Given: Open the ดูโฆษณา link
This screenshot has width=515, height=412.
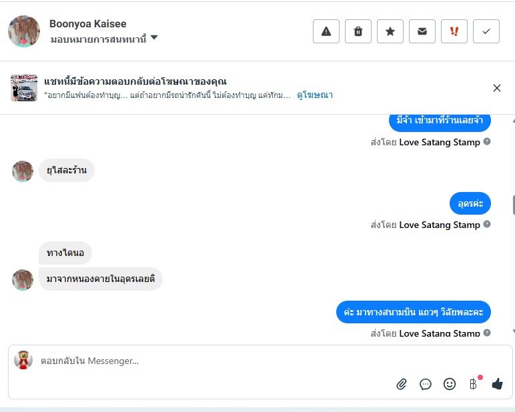Looking at the screenshot, I should point(315,95).
